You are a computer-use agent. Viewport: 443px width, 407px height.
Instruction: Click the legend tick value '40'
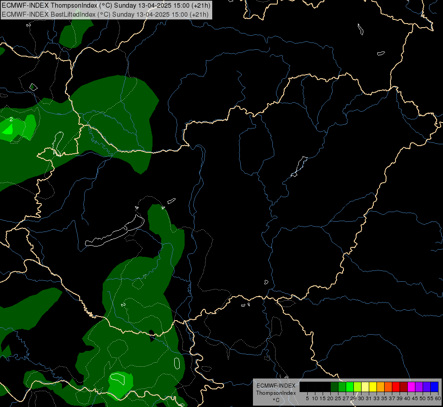(x=407, y=398)
